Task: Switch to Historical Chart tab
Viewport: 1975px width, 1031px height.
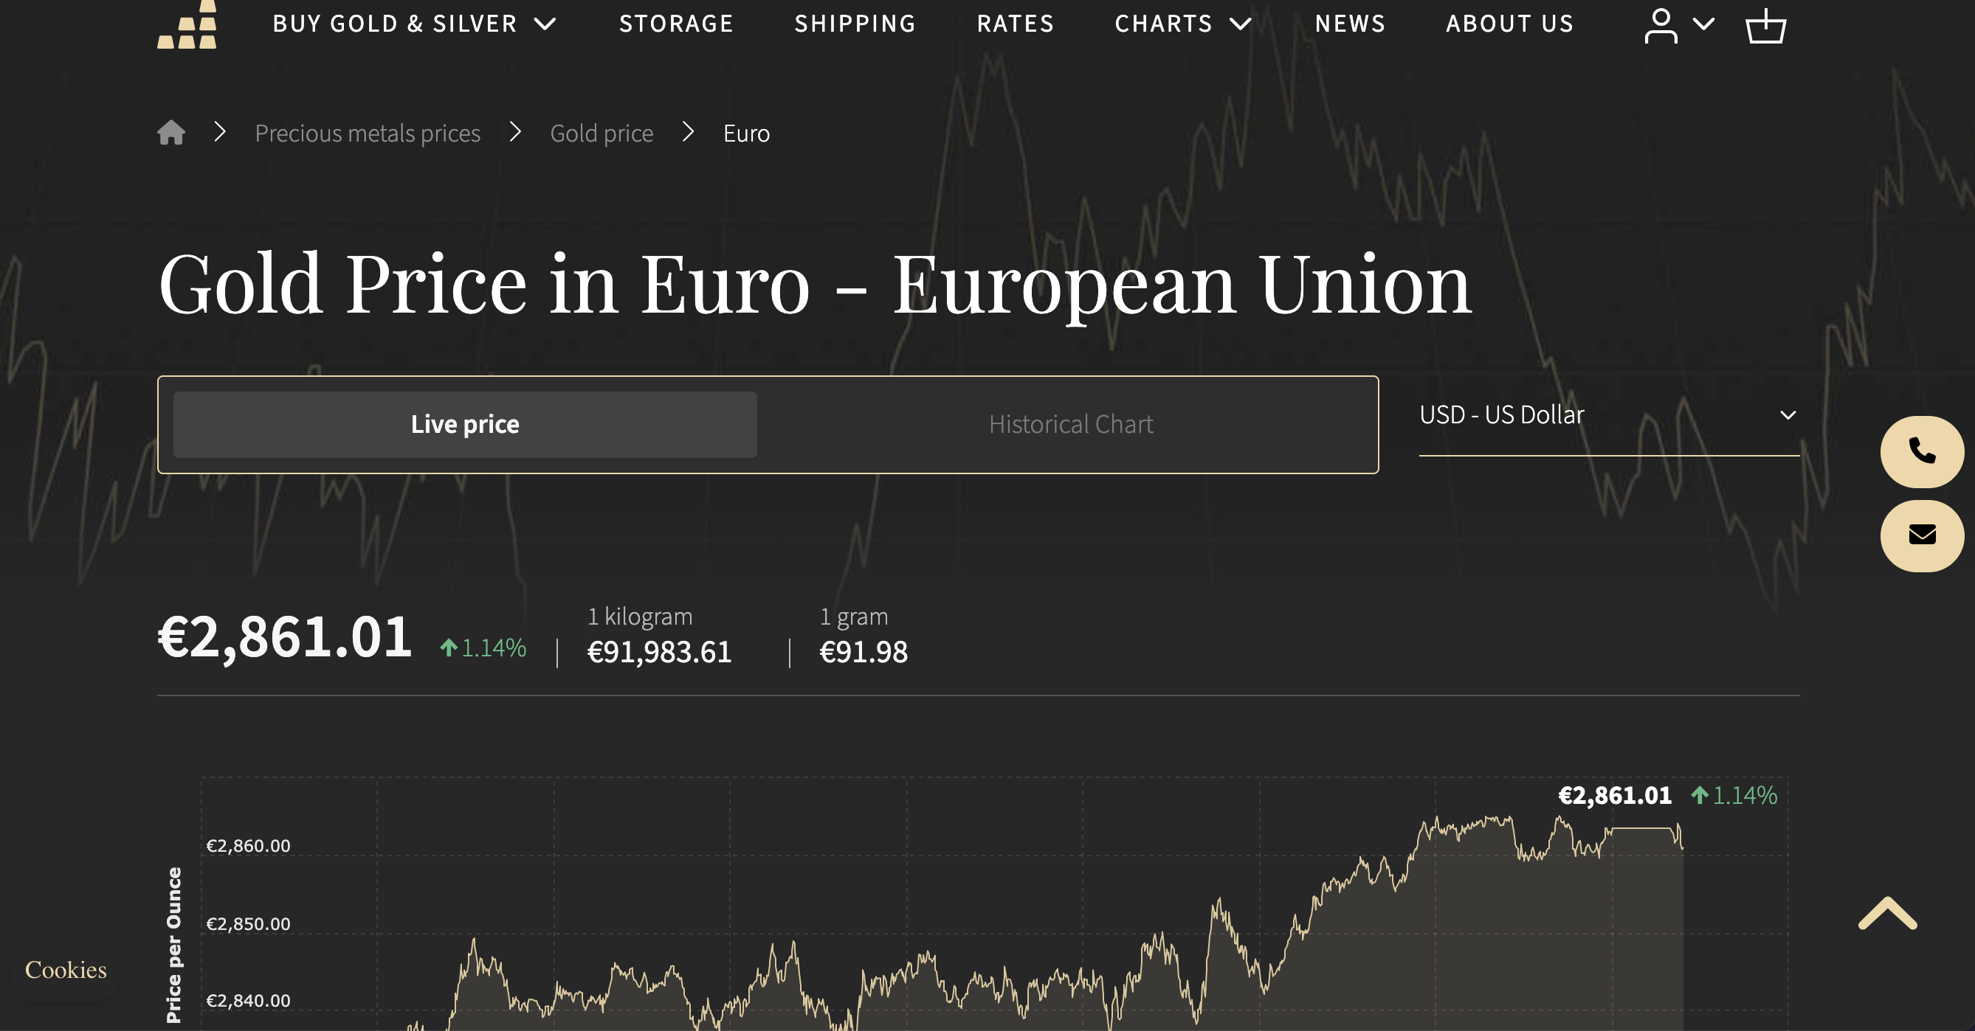Action: [x=1070, y=424]
